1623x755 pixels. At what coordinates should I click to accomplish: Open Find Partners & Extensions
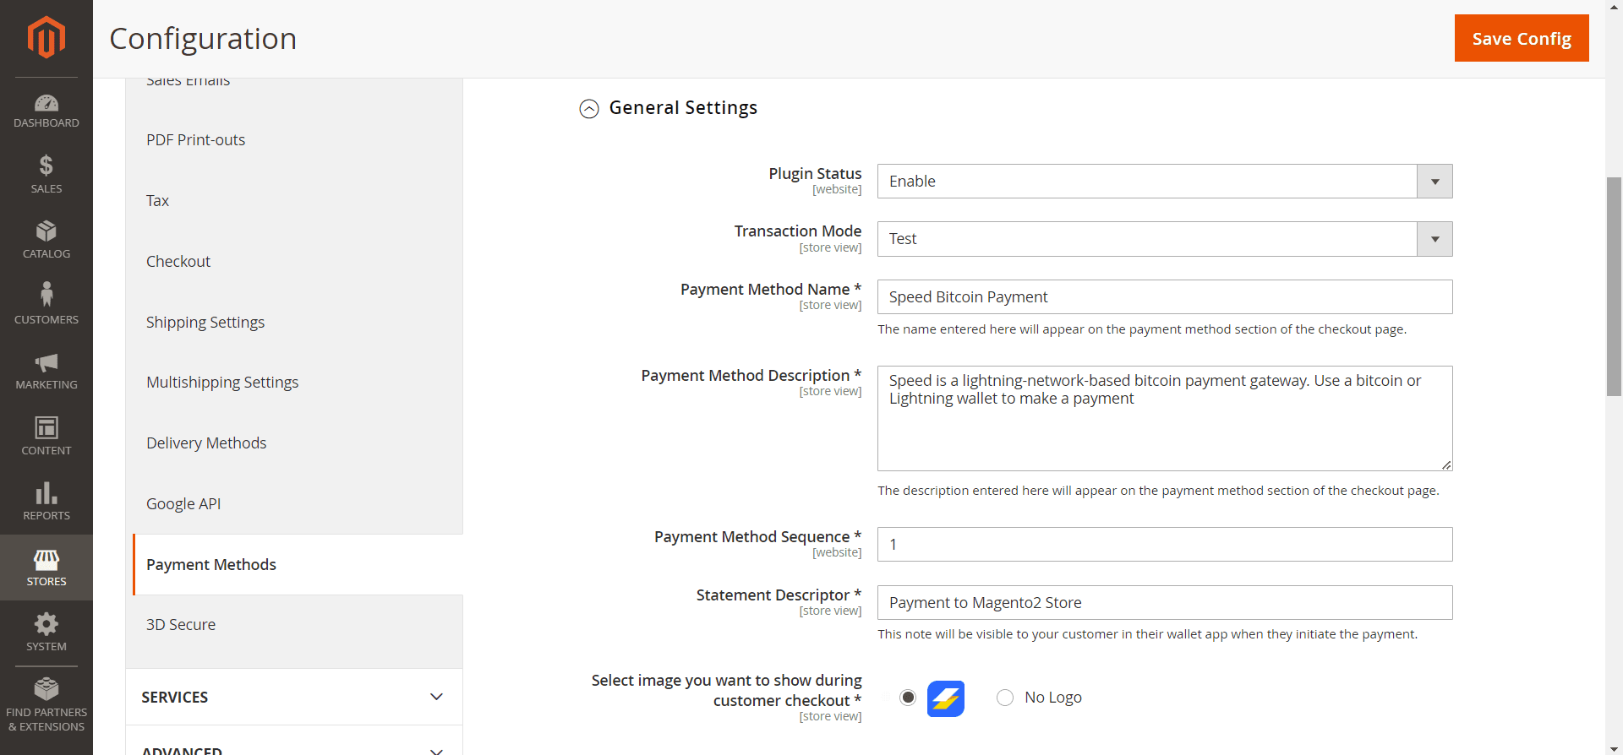(46, 704)
